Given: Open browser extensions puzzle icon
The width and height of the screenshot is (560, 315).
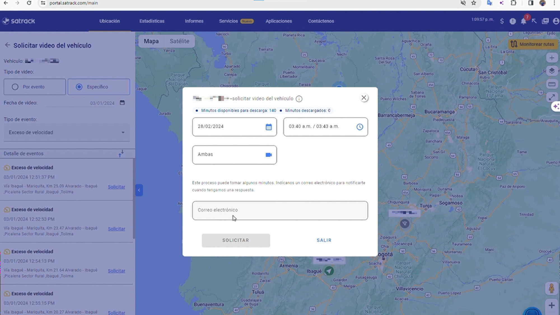Looking at the screenshot, I should 514,3.
